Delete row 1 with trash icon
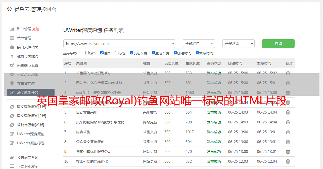The height and width of the screenshot is (169, 323). coord(288,73)
